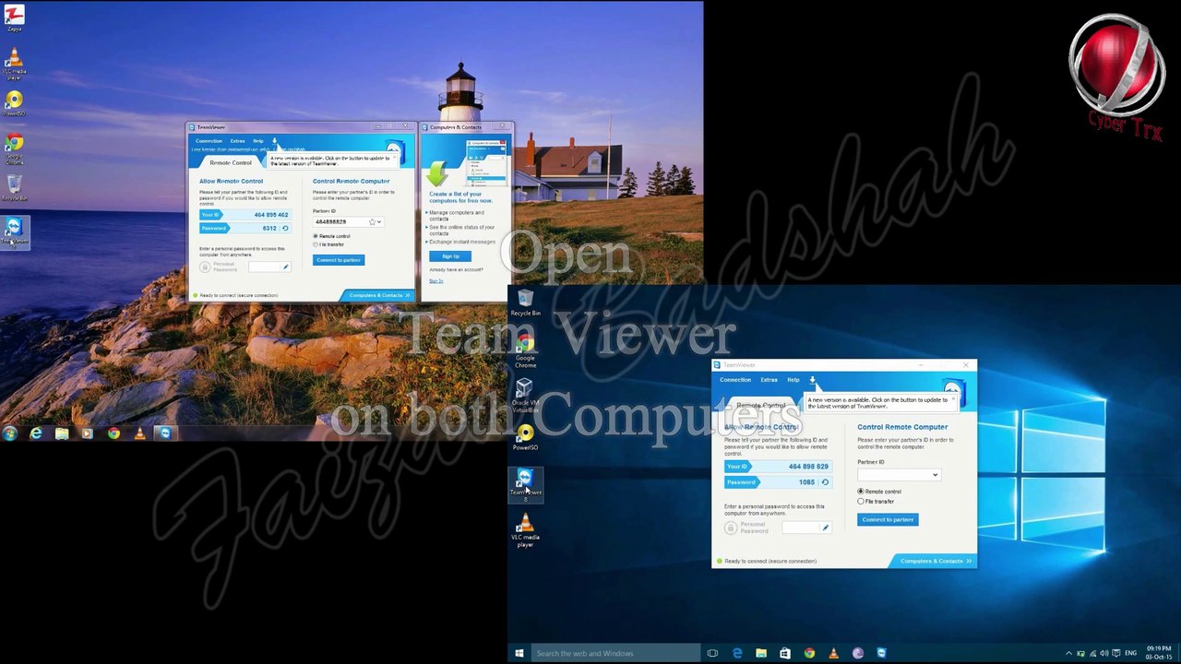Open Extras menu in Windows 7 TeamViewer
Image resolution: width=1181 pixels, height=664 pixels.
237,141
